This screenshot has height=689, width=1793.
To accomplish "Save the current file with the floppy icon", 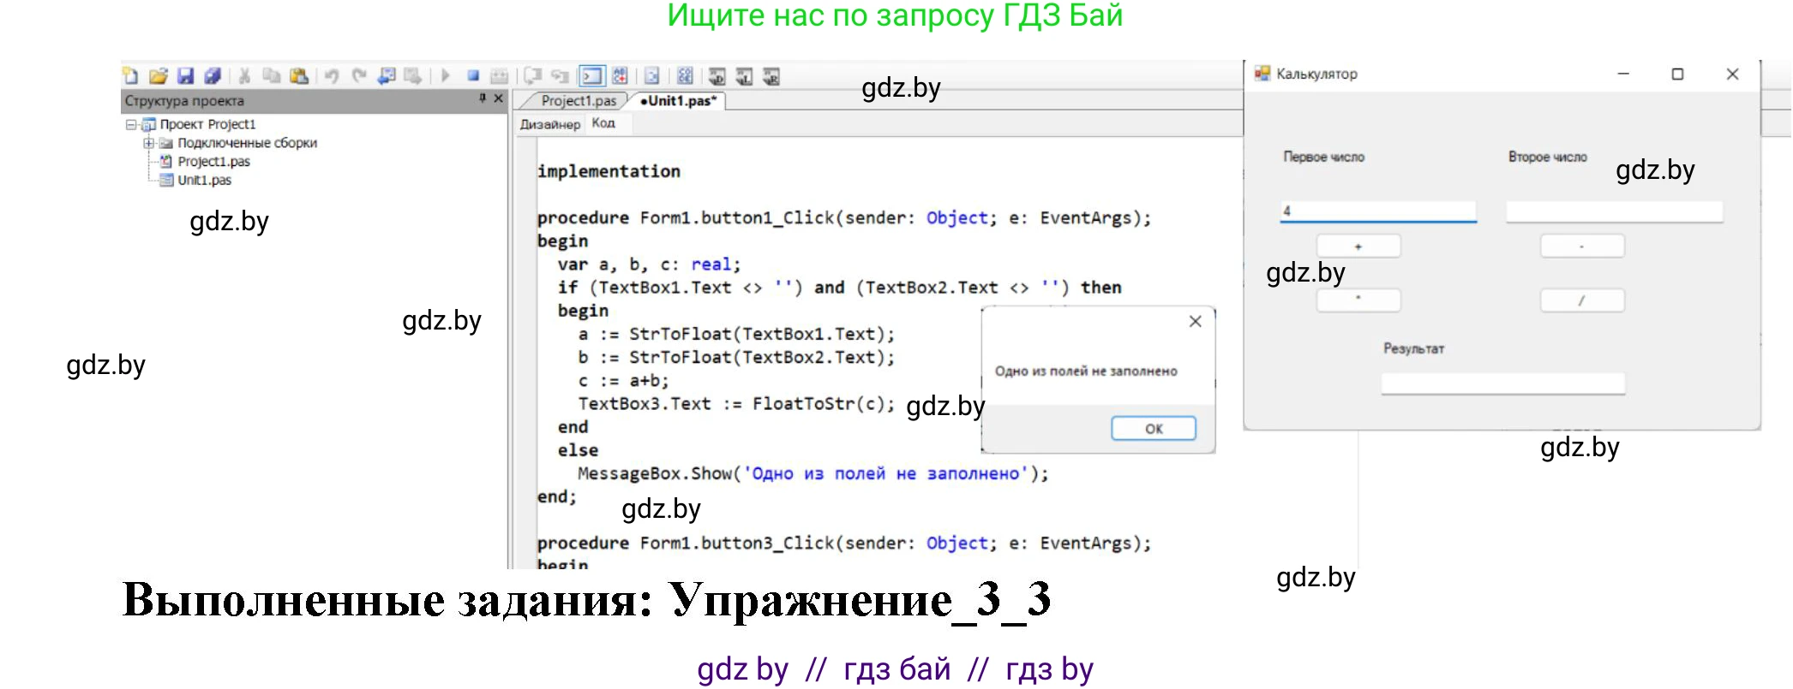I will click(185, 76).
